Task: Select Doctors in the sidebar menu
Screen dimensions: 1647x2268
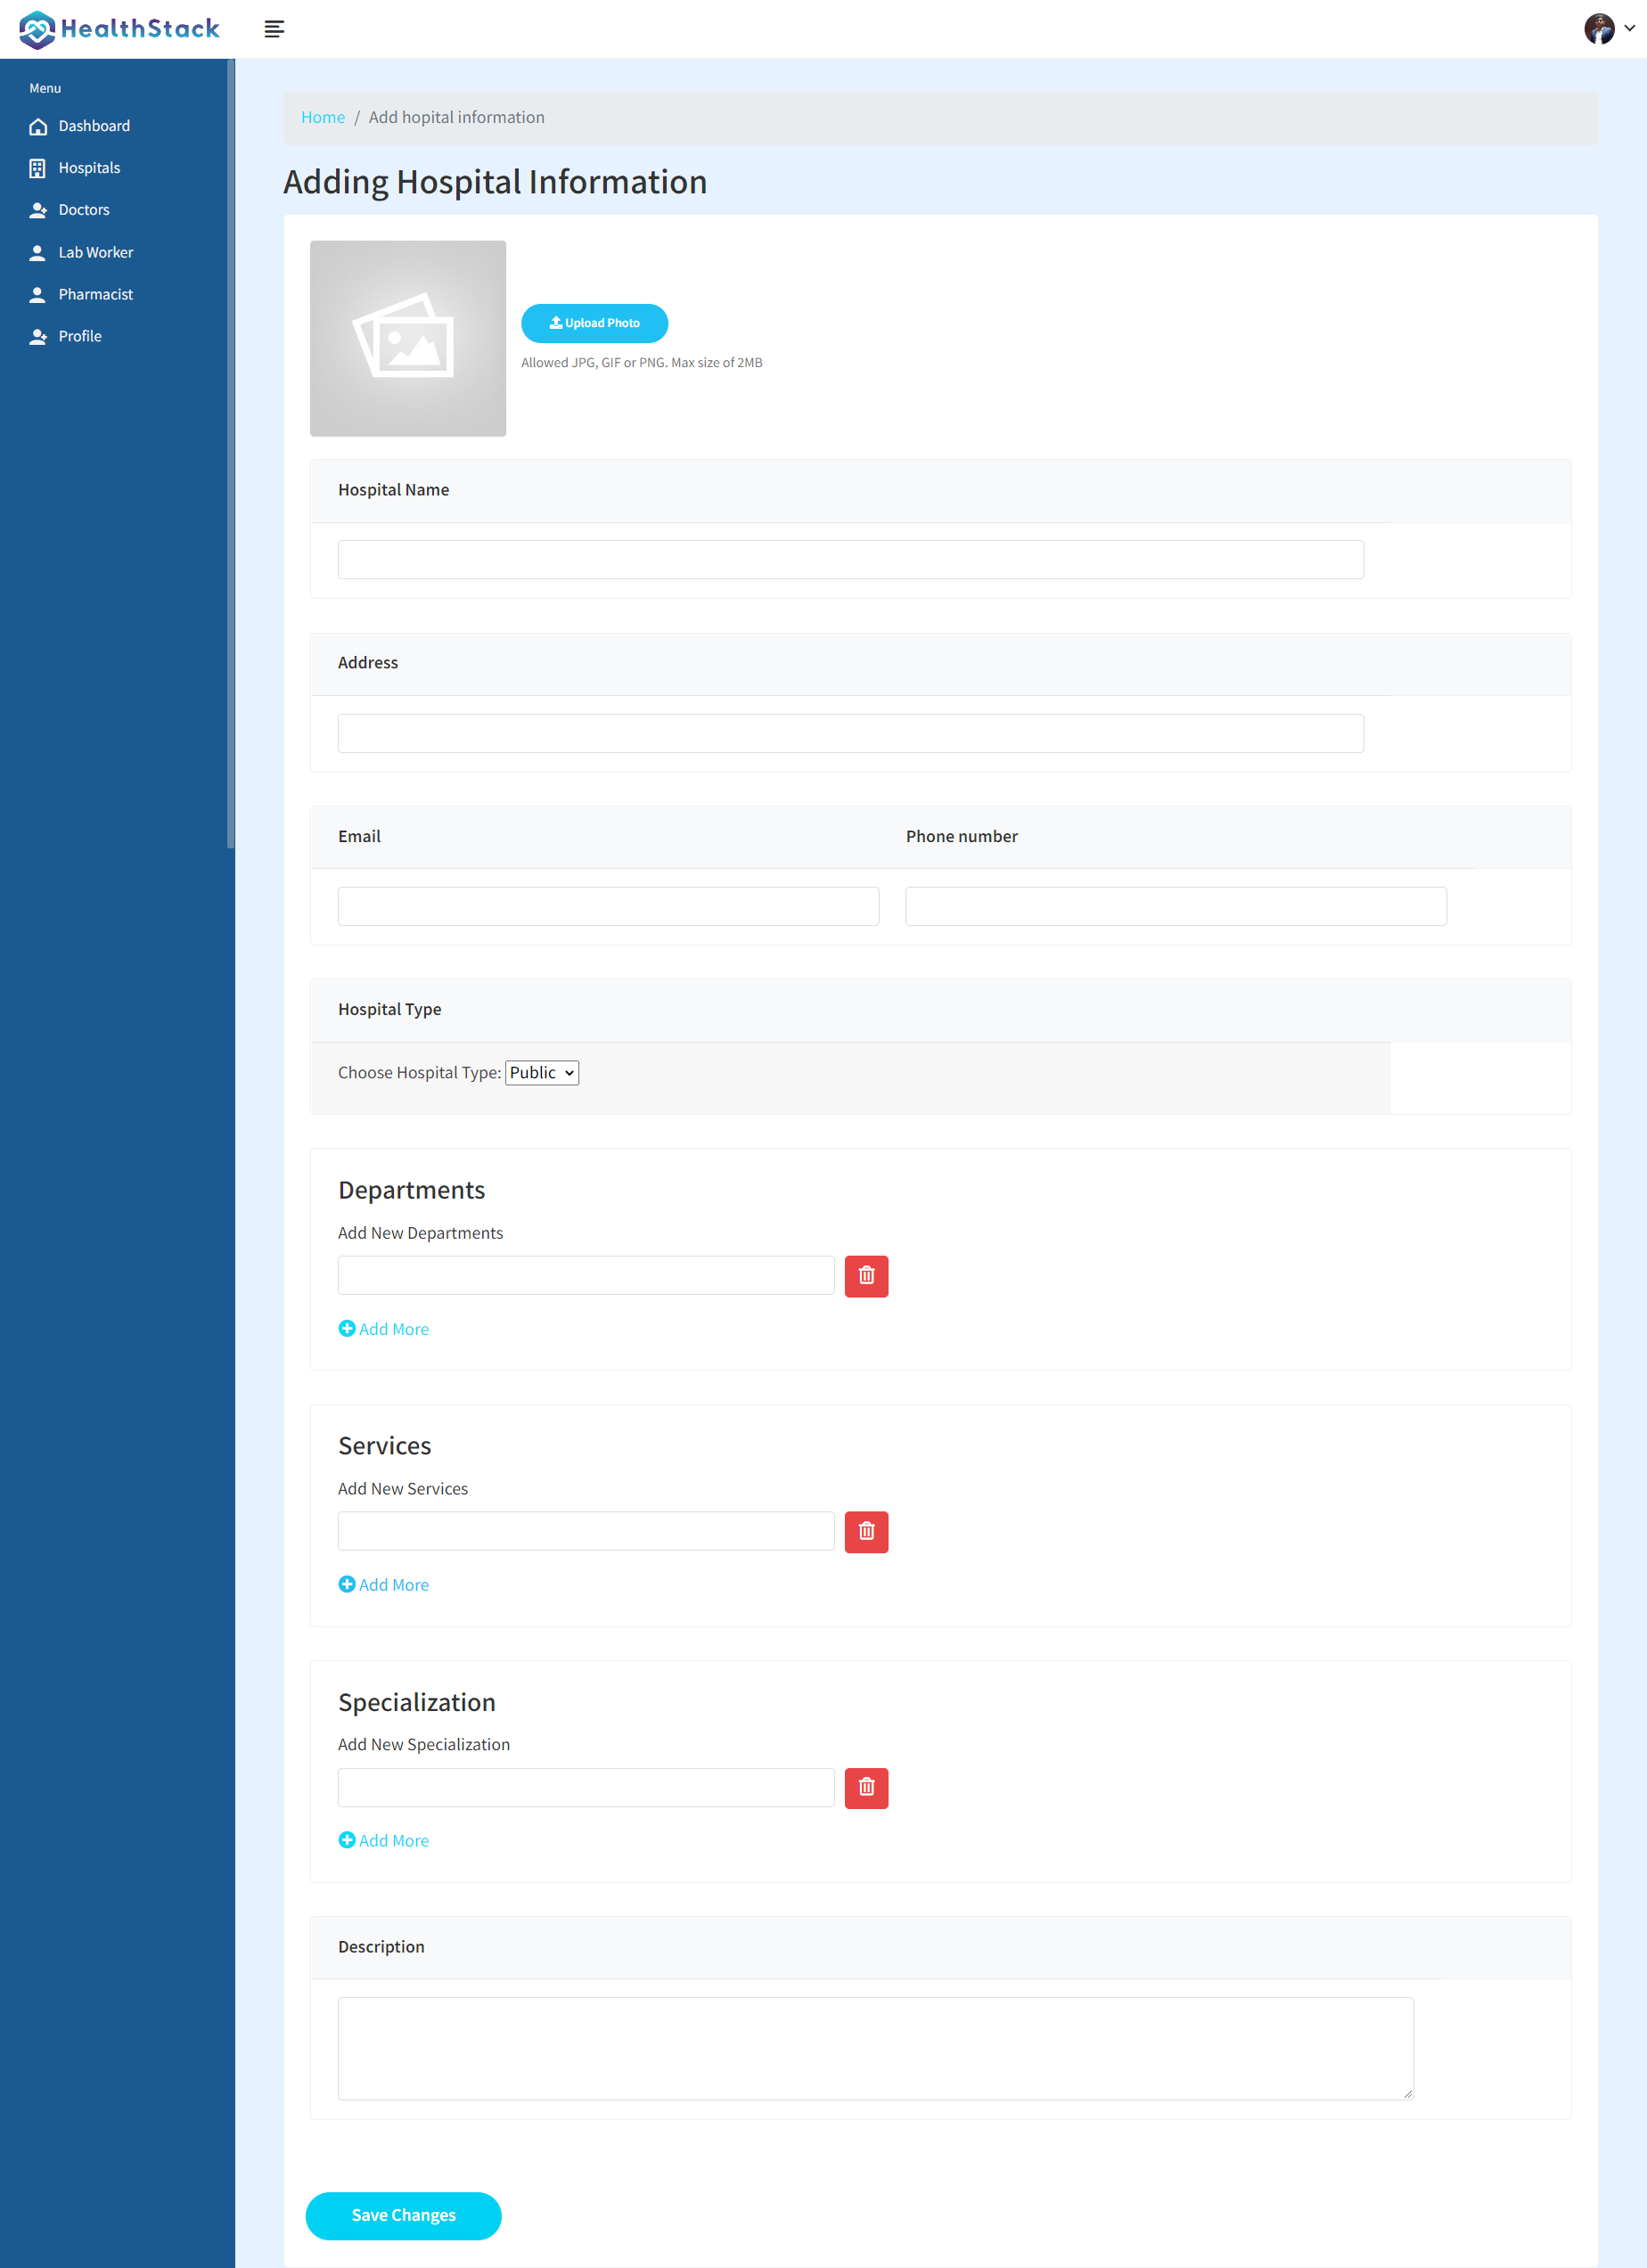Action: click(84, 209)
